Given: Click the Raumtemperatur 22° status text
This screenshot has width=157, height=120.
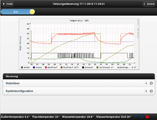Looking at the screenshot, I should pyautogui.click(x=46, y=117).
